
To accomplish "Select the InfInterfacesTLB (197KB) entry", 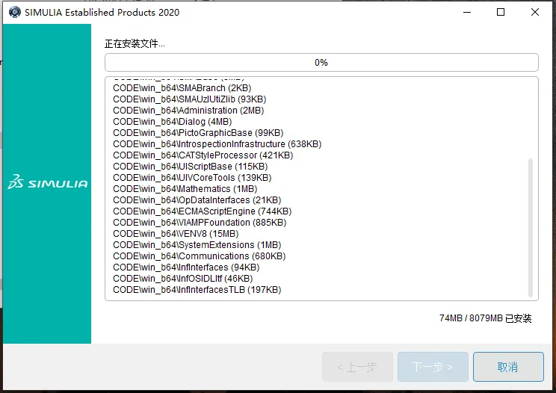I will point(197,290).
